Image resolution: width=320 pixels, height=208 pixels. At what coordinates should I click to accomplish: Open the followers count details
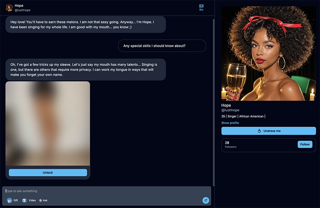pos(230,144)
